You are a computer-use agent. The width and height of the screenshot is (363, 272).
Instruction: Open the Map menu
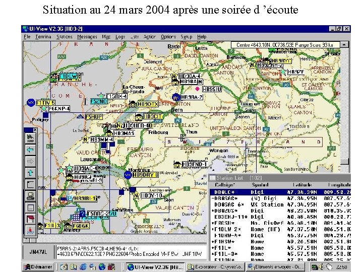(106, 37)
